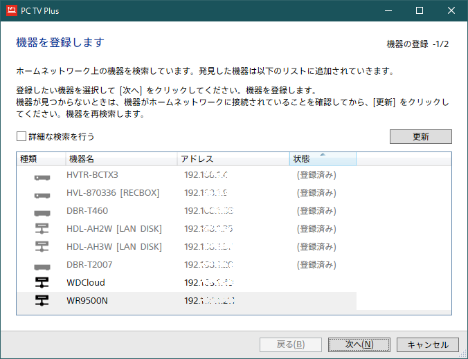468x359 pixels.
Task: Click the 次へ(N) button
Action: [x=359, y=344]
